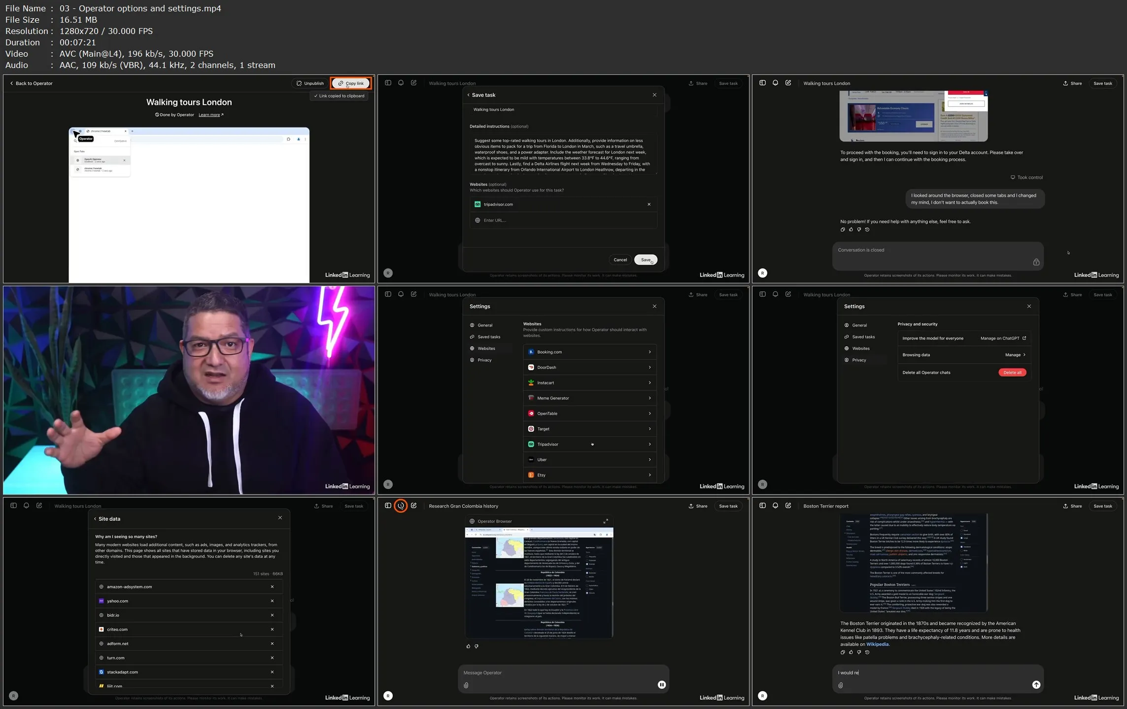
Task: Click the Copy link button on the published page
Action: (x=351, y=83)
